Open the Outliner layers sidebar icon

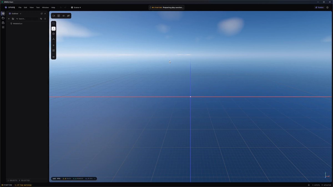point(3,13)
